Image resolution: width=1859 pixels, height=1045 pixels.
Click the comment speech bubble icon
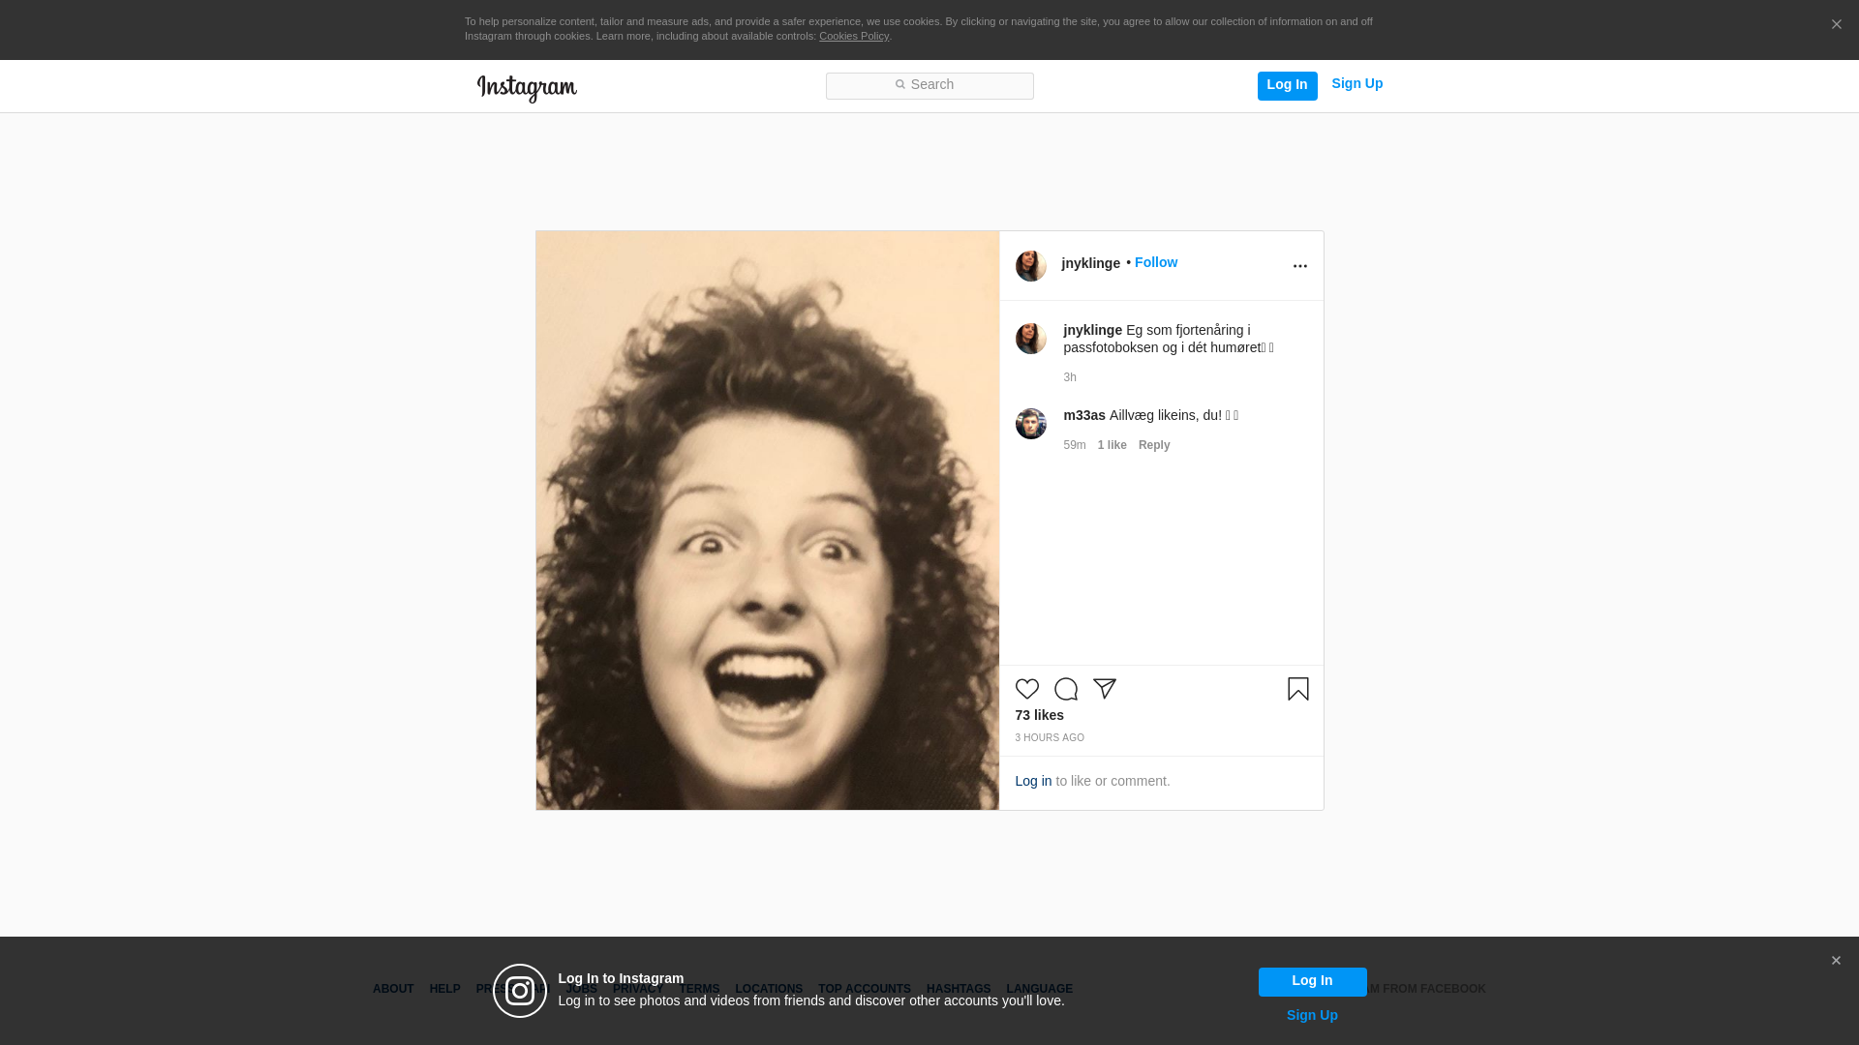click(x=1065, y=689)
